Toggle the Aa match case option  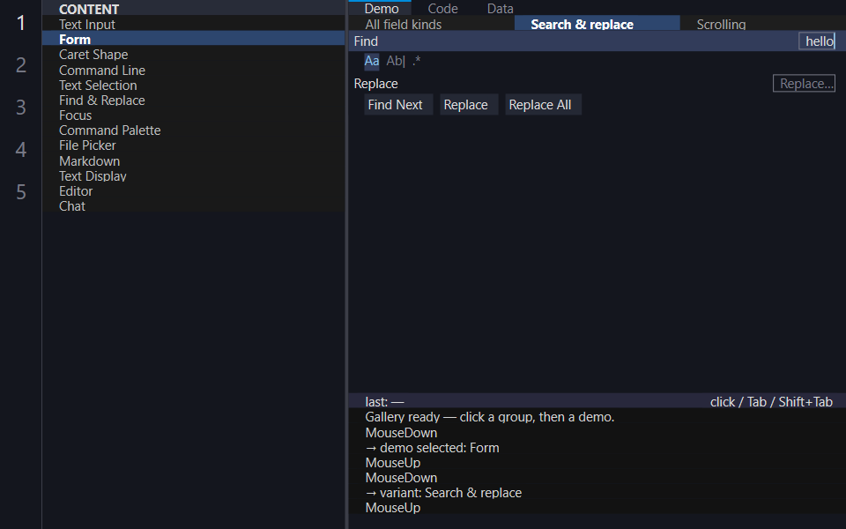372,61
